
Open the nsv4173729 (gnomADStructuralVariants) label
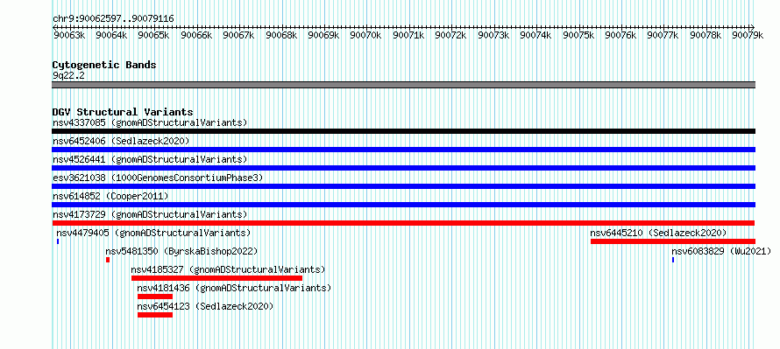[150, 214]
